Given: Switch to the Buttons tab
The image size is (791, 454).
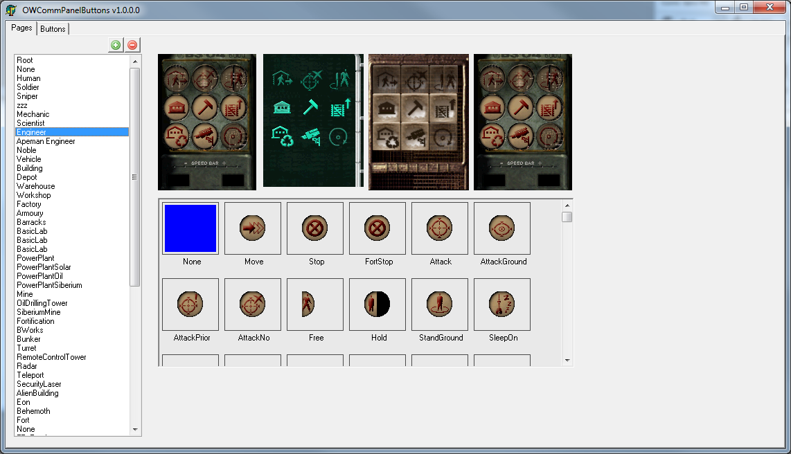Looking at the screenshot, I should [x=53, y=29].
